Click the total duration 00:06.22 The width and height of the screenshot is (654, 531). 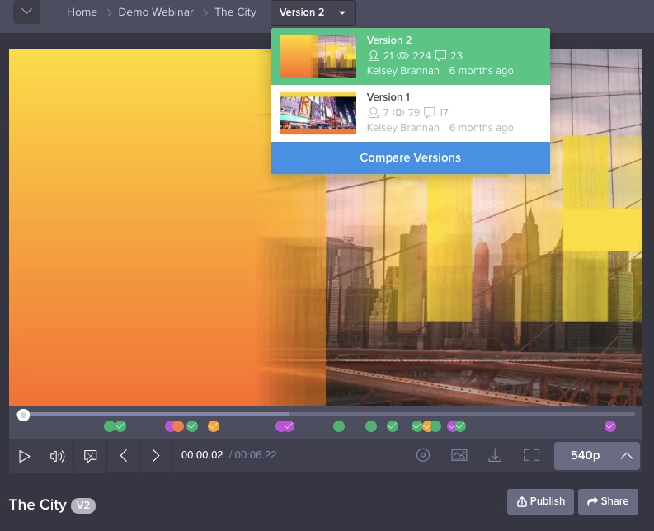pyautogui.click(x=256, y=455)
